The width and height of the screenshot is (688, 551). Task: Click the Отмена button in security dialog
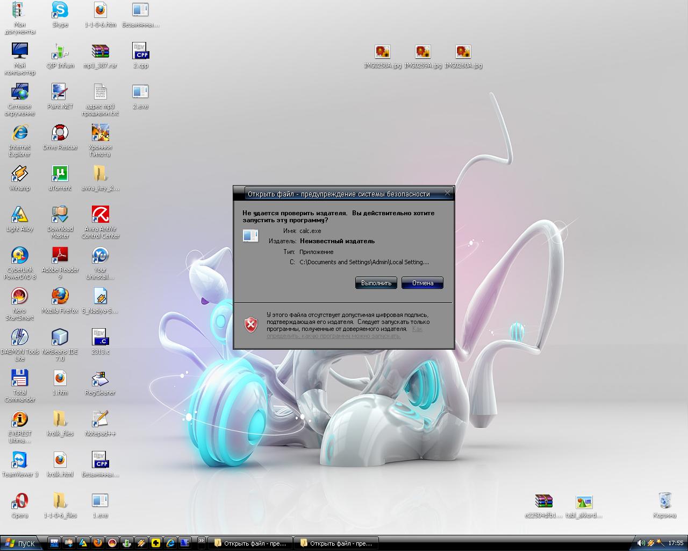coord(422,283)
